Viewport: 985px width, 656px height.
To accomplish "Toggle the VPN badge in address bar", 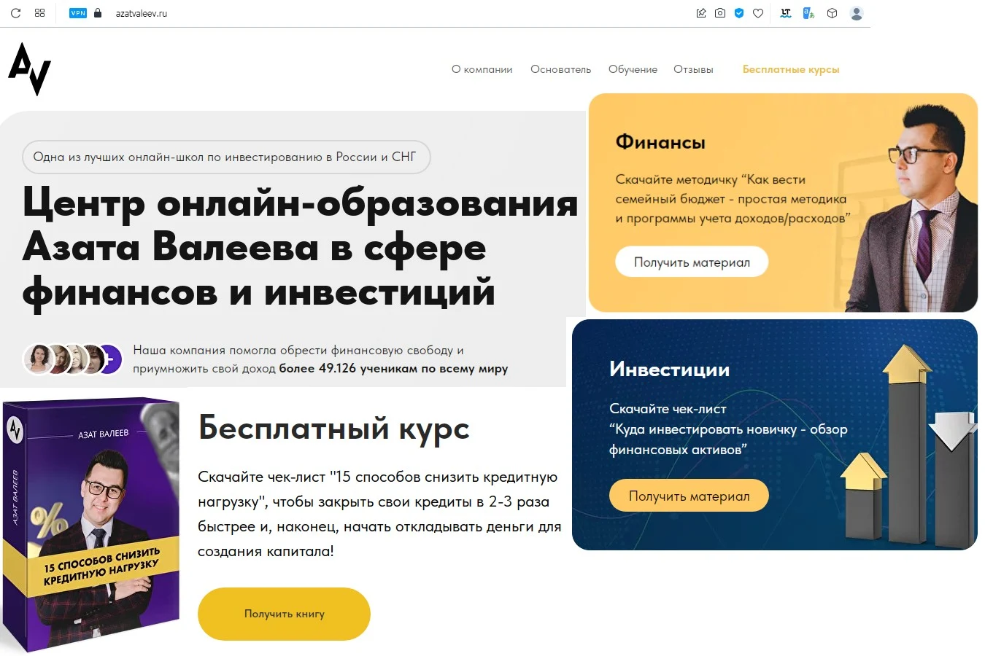I will 78,13.
